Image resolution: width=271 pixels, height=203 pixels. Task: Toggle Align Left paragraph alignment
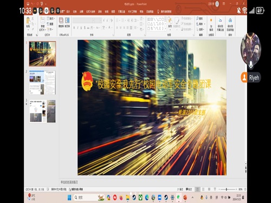pos(117,28)
